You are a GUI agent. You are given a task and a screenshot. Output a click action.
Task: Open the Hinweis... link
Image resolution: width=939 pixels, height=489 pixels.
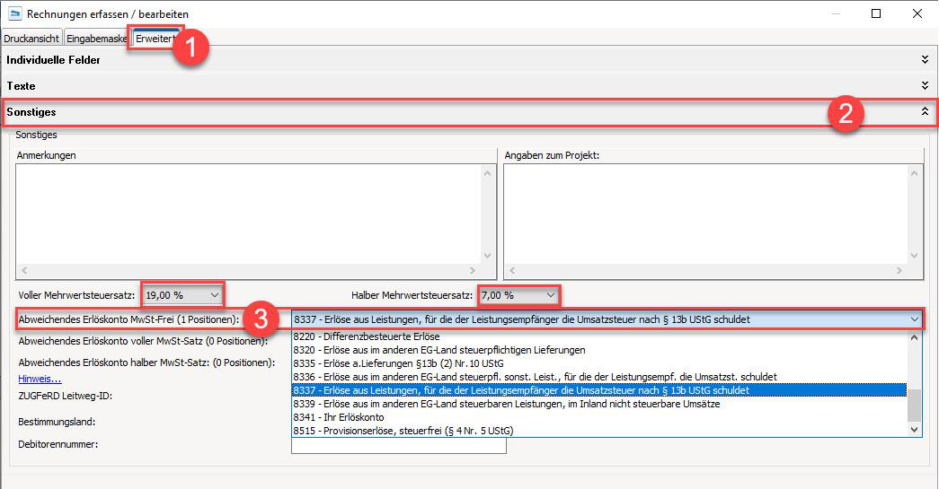pyautogui.click(x=40, y=379)
